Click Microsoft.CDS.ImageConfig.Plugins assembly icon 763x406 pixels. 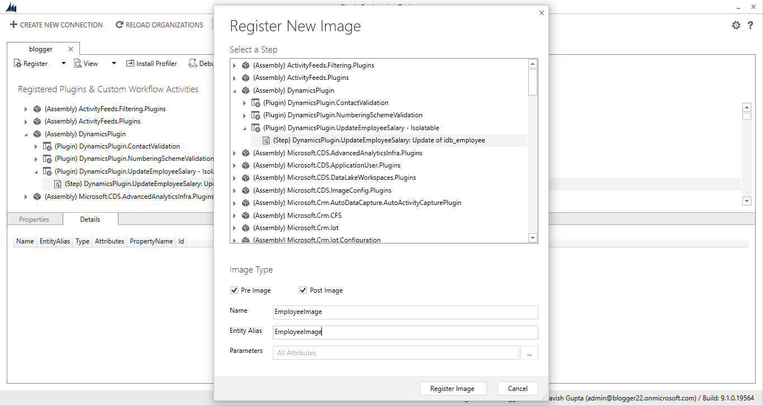pos(245,190)
